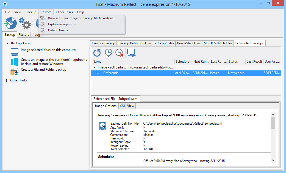Viewport: 286px width, 173px height.
Task: Open the PowerShell Files tab
Action: click(x=189, y=43)
